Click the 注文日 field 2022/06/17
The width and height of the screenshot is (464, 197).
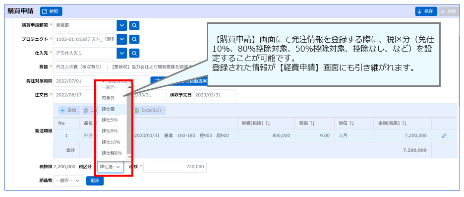pyautogui.click(x=75, y=95)
